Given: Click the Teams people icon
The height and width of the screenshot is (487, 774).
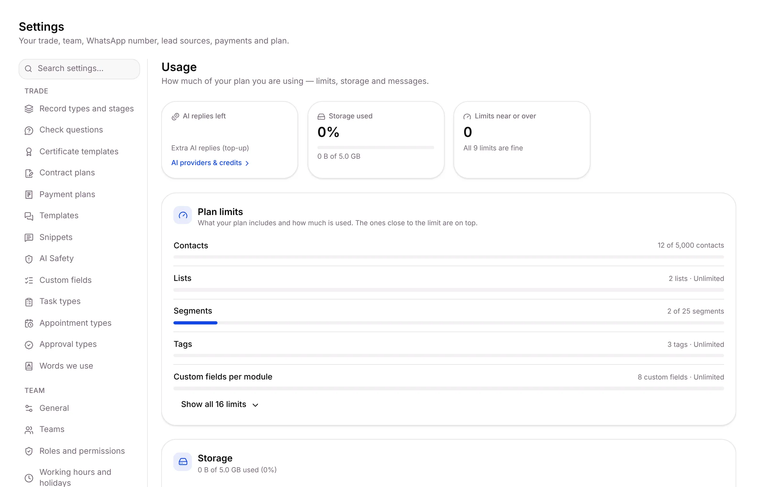Looking at the screenshot, I should 29,430.
